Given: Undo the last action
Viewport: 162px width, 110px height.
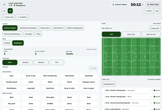Looking at the screenshot, I should point(93,68).
